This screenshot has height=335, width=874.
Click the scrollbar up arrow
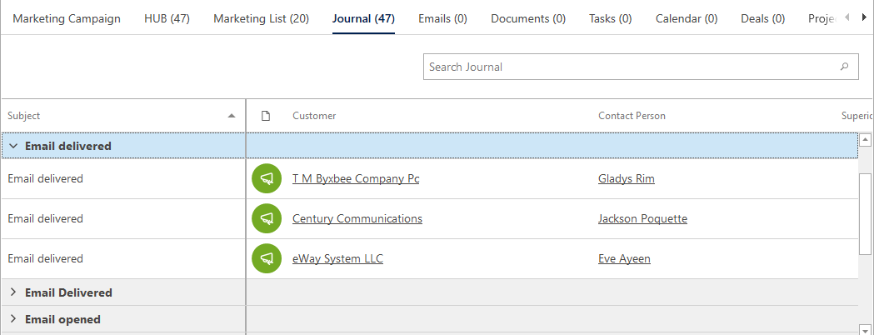(x=865, y=139)
